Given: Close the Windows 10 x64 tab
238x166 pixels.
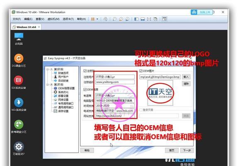Looking at the screenshot, I should [39, 27].
